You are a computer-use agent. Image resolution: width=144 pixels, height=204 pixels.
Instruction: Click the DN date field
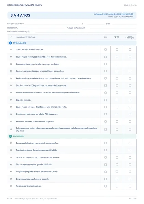tap(95, 24)
